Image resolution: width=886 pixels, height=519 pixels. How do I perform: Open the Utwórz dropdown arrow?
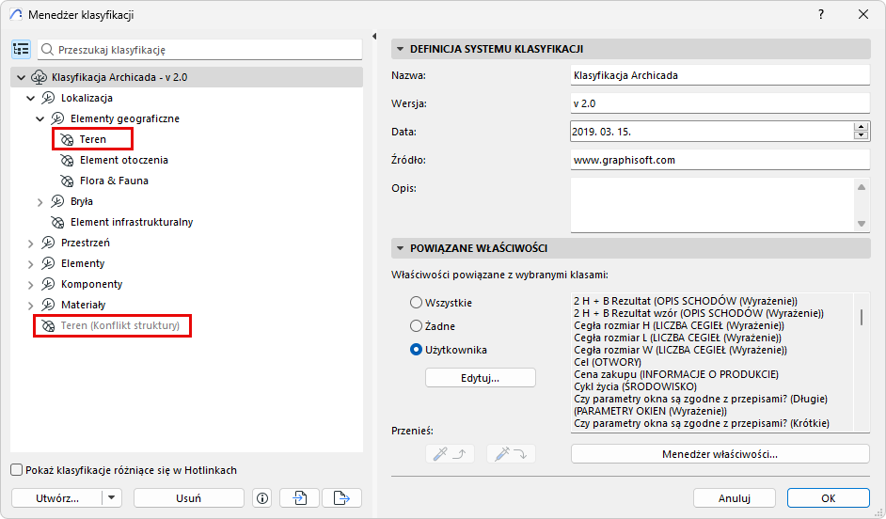112,498
